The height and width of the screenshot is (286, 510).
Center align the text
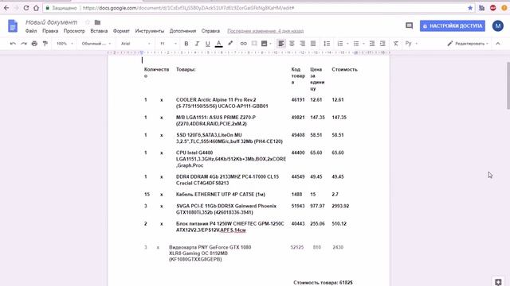(x=292, y=44)
